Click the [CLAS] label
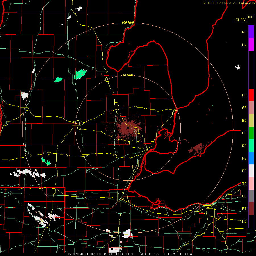 pyautogui.click(x=240, y=20)
